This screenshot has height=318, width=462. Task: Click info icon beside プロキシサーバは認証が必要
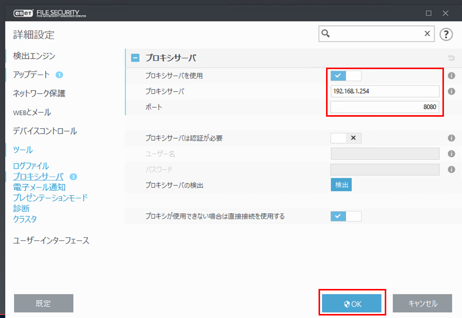(451, 138)
